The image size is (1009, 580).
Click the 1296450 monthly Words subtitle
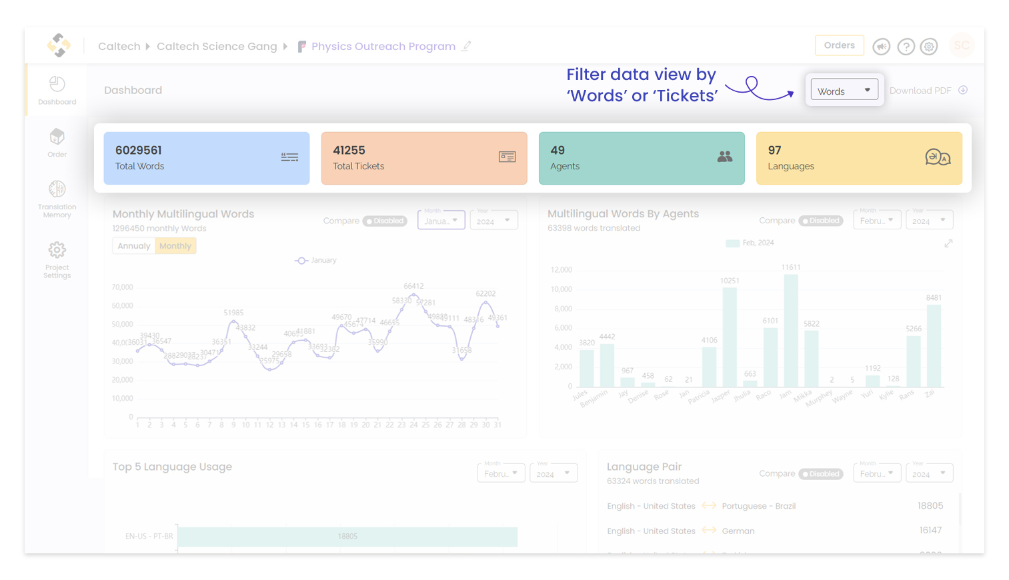[159, 228]
